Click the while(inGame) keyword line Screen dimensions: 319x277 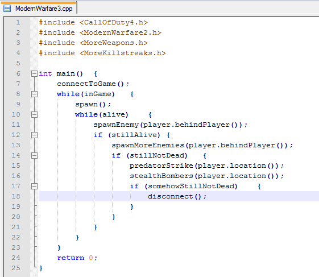point(86,94)
